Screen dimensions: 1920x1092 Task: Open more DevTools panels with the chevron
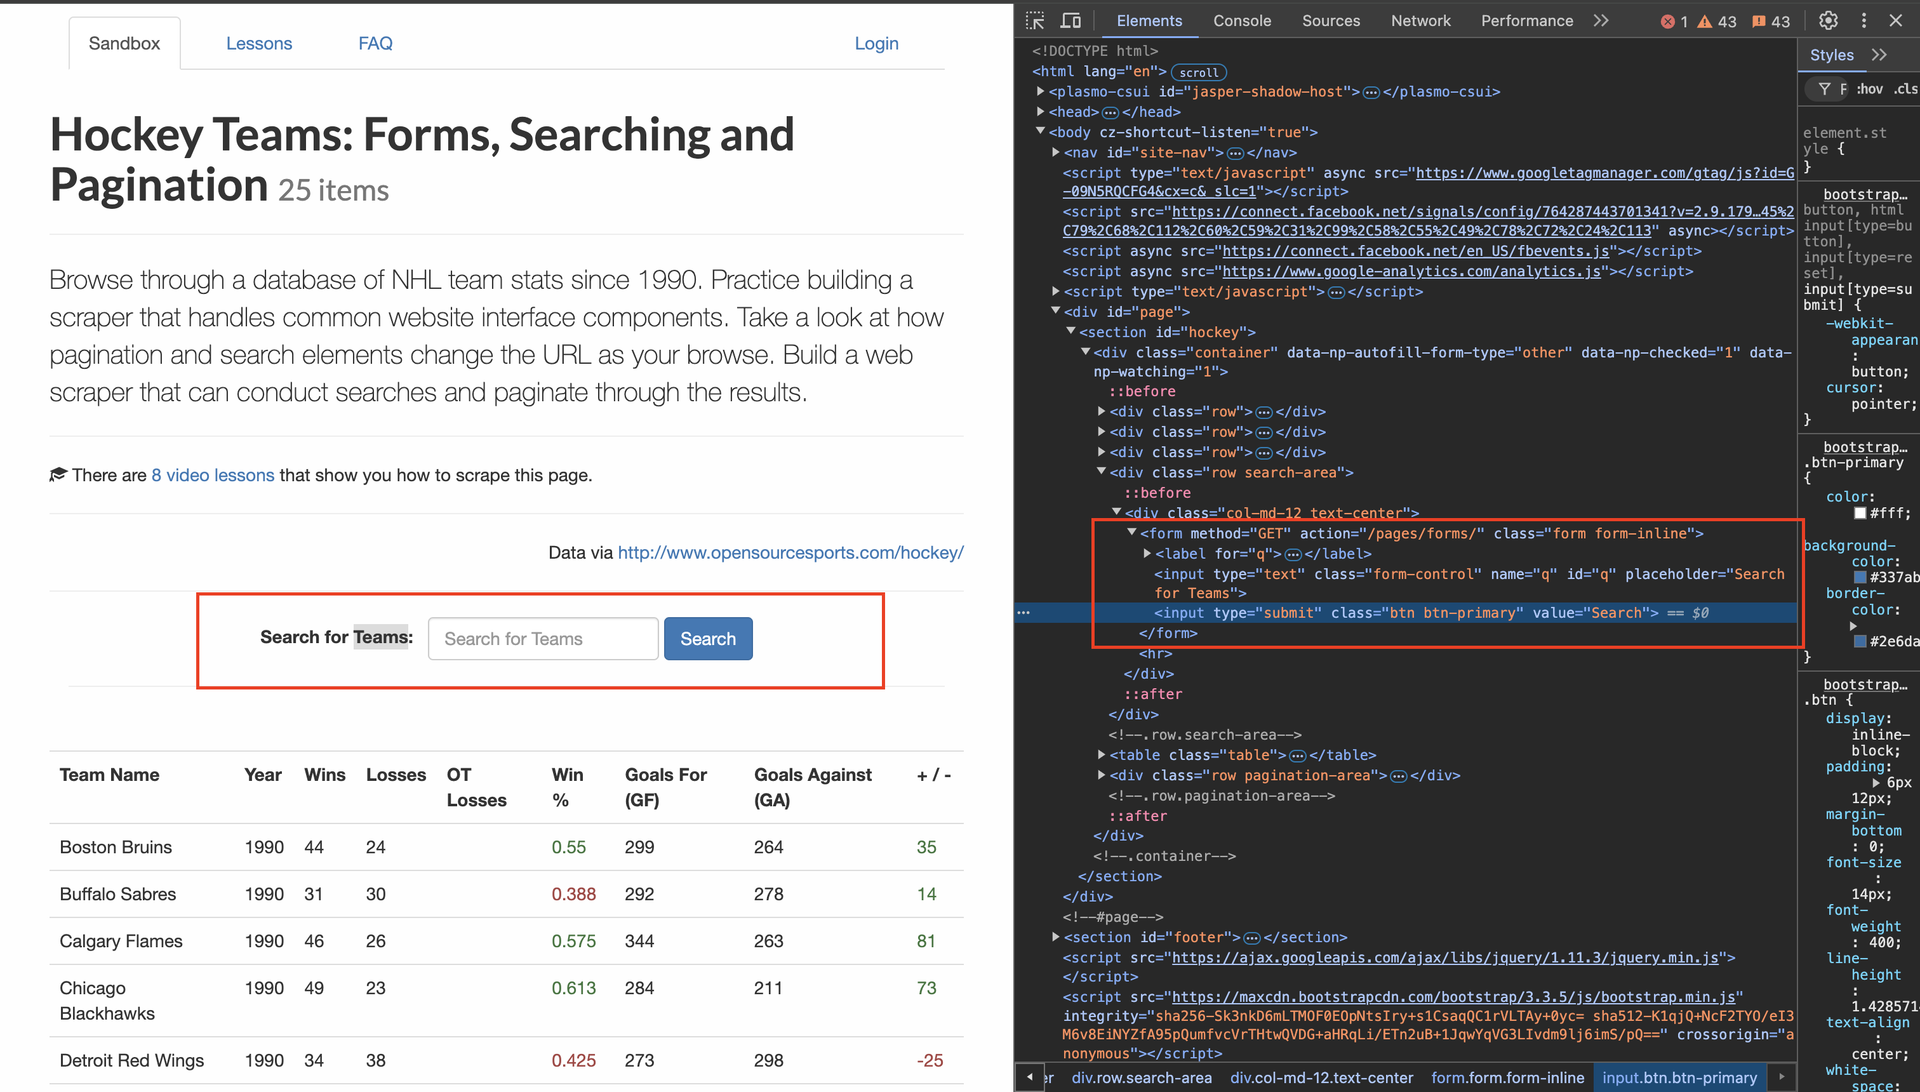pyautogui.click(x=1601, y=20)
